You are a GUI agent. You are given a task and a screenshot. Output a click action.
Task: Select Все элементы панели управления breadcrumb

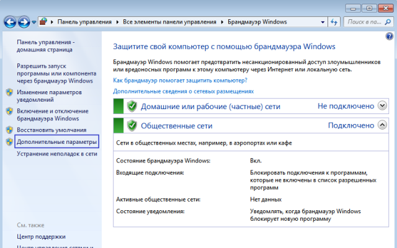[169, 22]
